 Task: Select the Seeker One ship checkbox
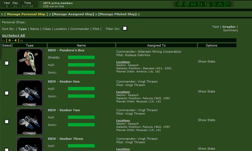click(7, 93)
